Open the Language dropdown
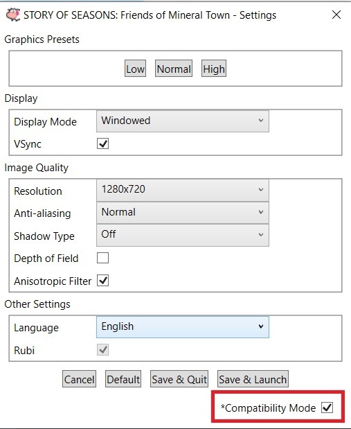Image resolution: width=351 pixels, height=429 pixels. coord(183,327)
